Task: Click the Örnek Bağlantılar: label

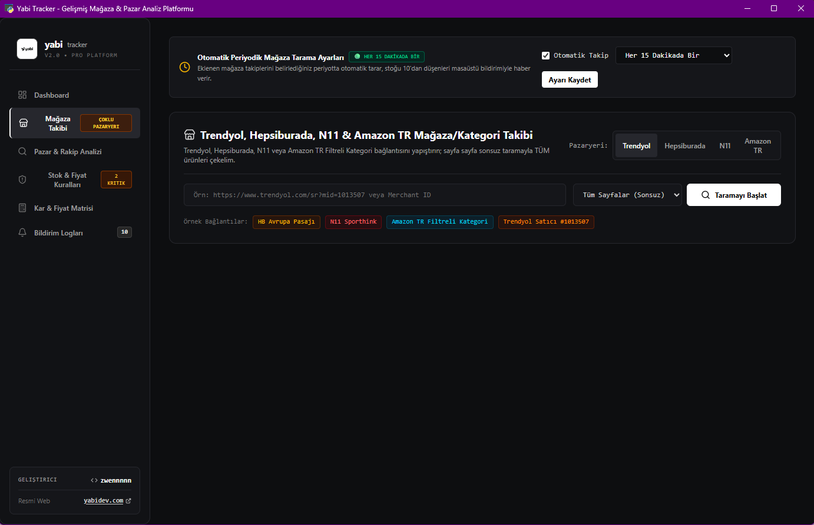Action: tap(216, 222)
